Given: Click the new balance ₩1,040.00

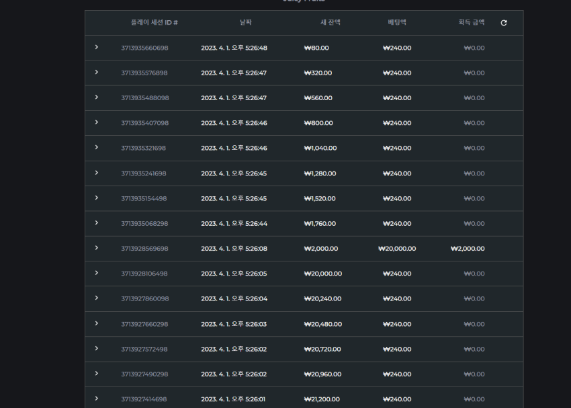Looking at the screenshot, I should click(x=320, y=149).
